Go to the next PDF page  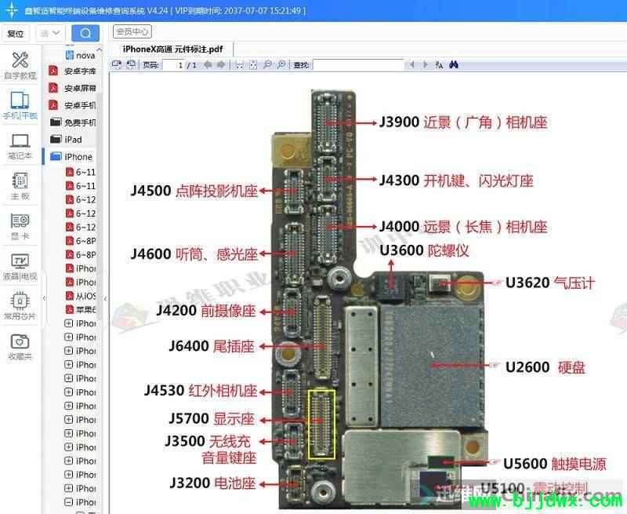pos(221,64)
